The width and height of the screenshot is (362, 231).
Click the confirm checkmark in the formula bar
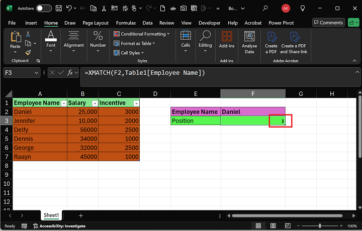tap(61, 73)
